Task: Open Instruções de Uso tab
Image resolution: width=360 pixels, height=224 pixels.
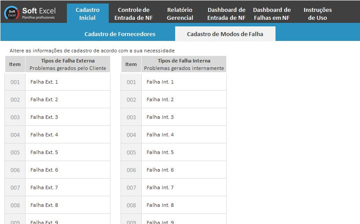Action: click(317, 14)
